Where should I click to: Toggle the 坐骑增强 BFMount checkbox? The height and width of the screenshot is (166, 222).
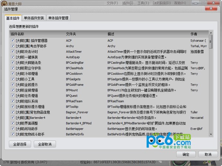click(13, 90)
